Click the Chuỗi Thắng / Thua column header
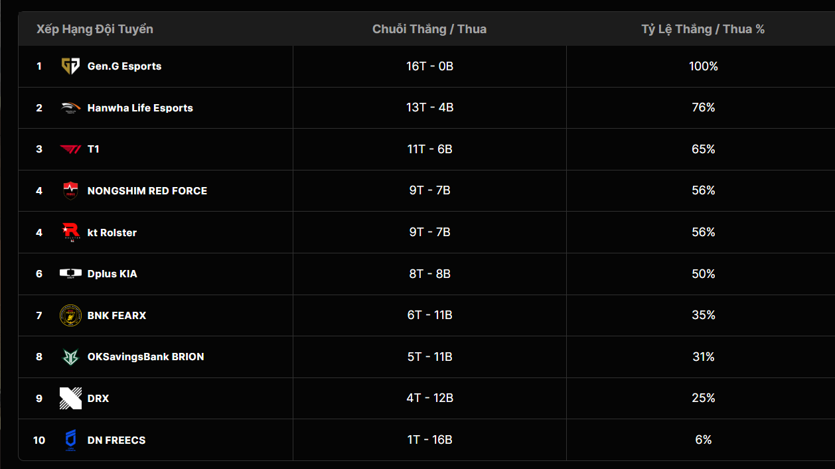Image resolution: width=835 pixels, height=469 pixels. (x=429, y=29)
